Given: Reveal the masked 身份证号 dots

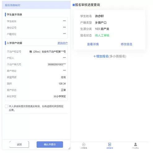Looking at the screenshot, I should pos(64,27).
